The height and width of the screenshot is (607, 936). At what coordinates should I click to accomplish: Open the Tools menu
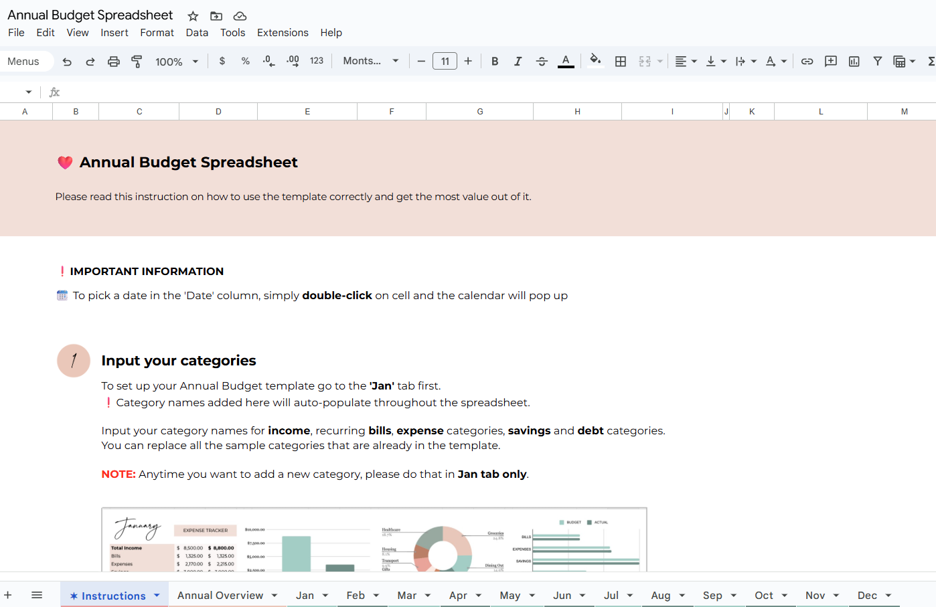[x=233, y=32]
